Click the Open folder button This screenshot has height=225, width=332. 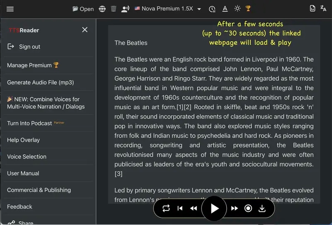click(83, 9)
